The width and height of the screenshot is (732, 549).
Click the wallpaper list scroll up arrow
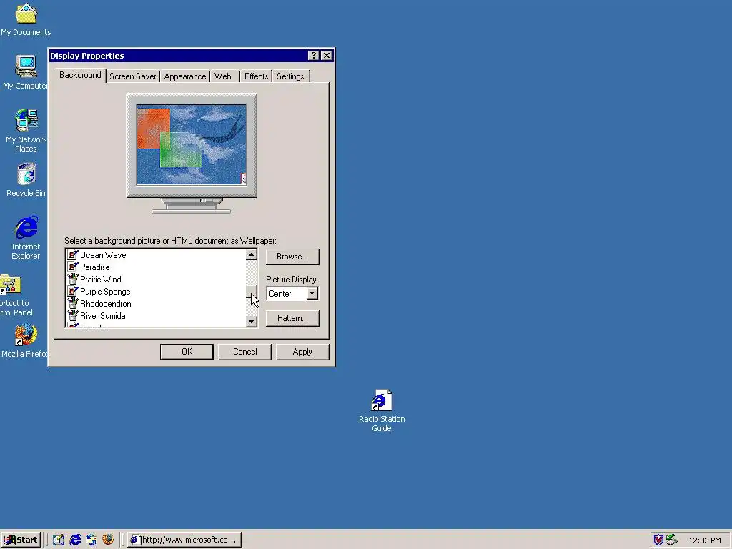pyautogui.click(x=252, y=254)
